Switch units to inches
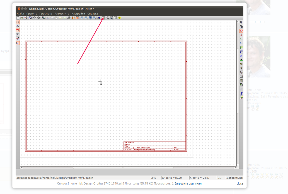Screen dimensions: 288x194 pos(18,26)
